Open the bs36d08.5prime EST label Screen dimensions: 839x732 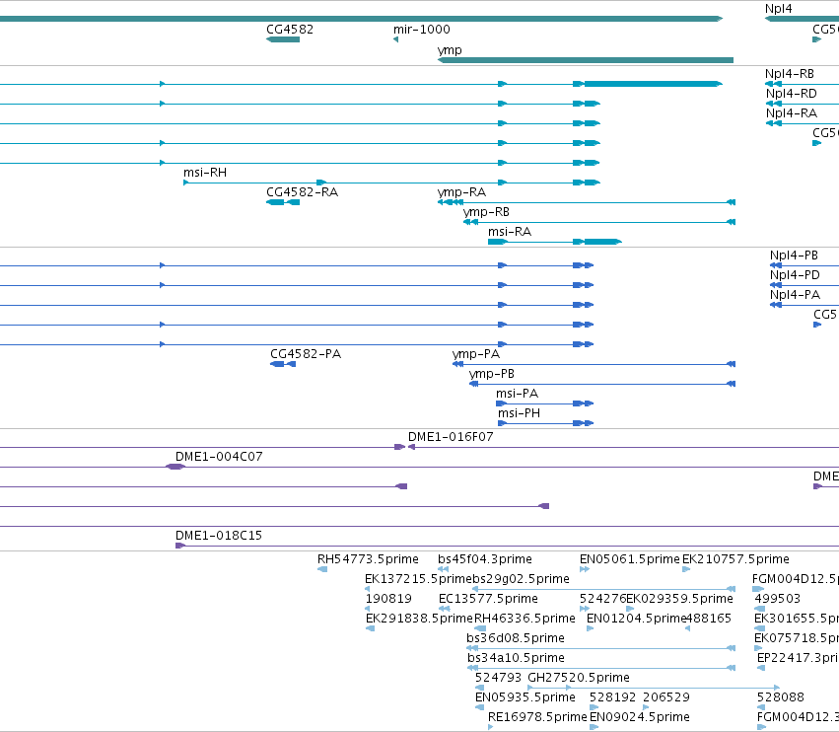[x=516, y=639]
